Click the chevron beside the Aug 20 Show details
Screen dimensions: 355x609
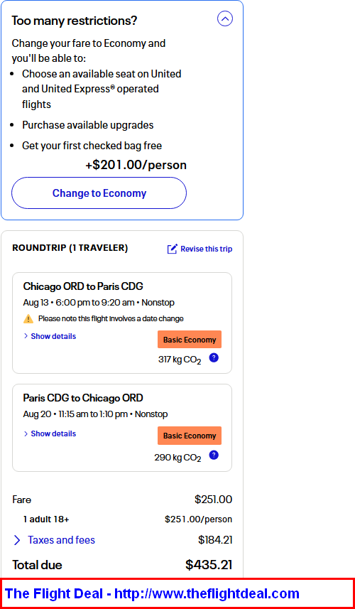tap(26, 433)
